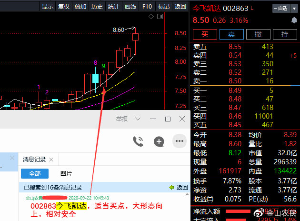
Task: Click the 显示 toolbar item
Action: point(48,6)
